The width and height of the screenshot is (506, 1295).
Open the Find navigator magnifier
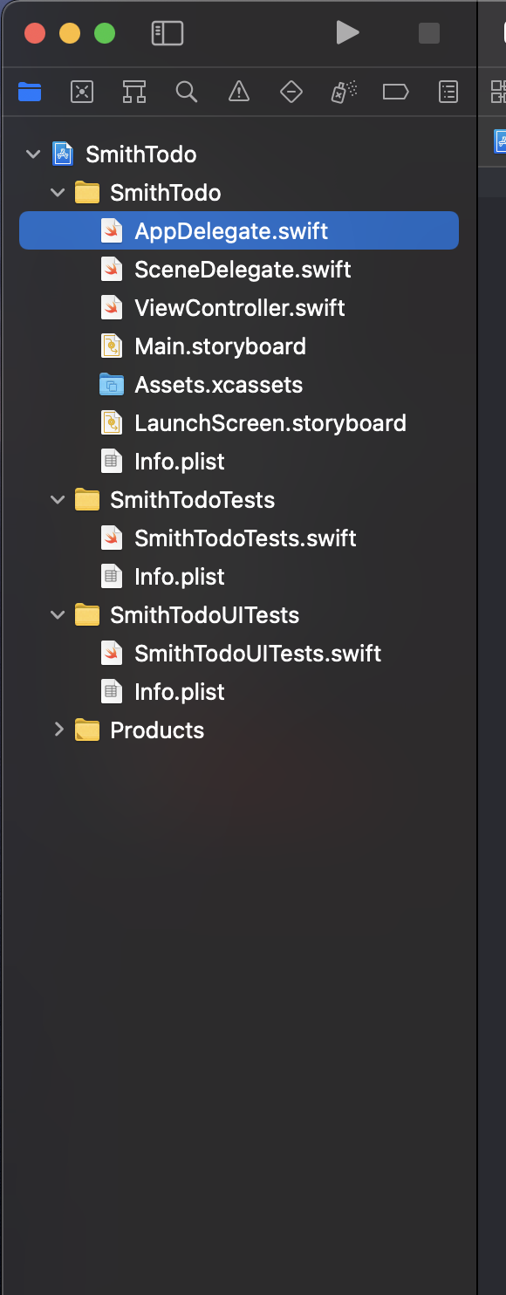point(186,92)
